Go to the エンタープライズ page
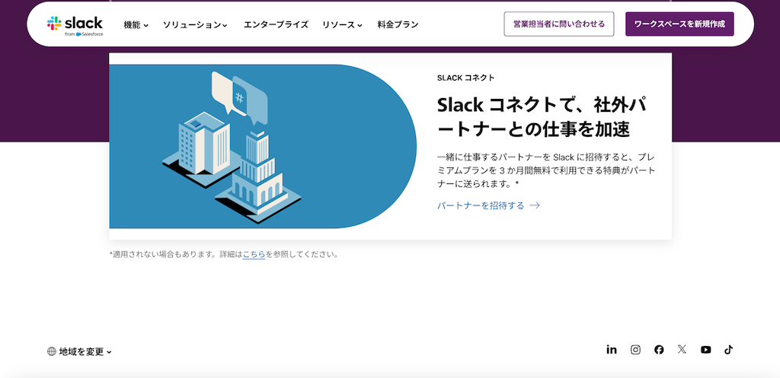Screen dimensions: 780x378 click(x=276, y=24)
